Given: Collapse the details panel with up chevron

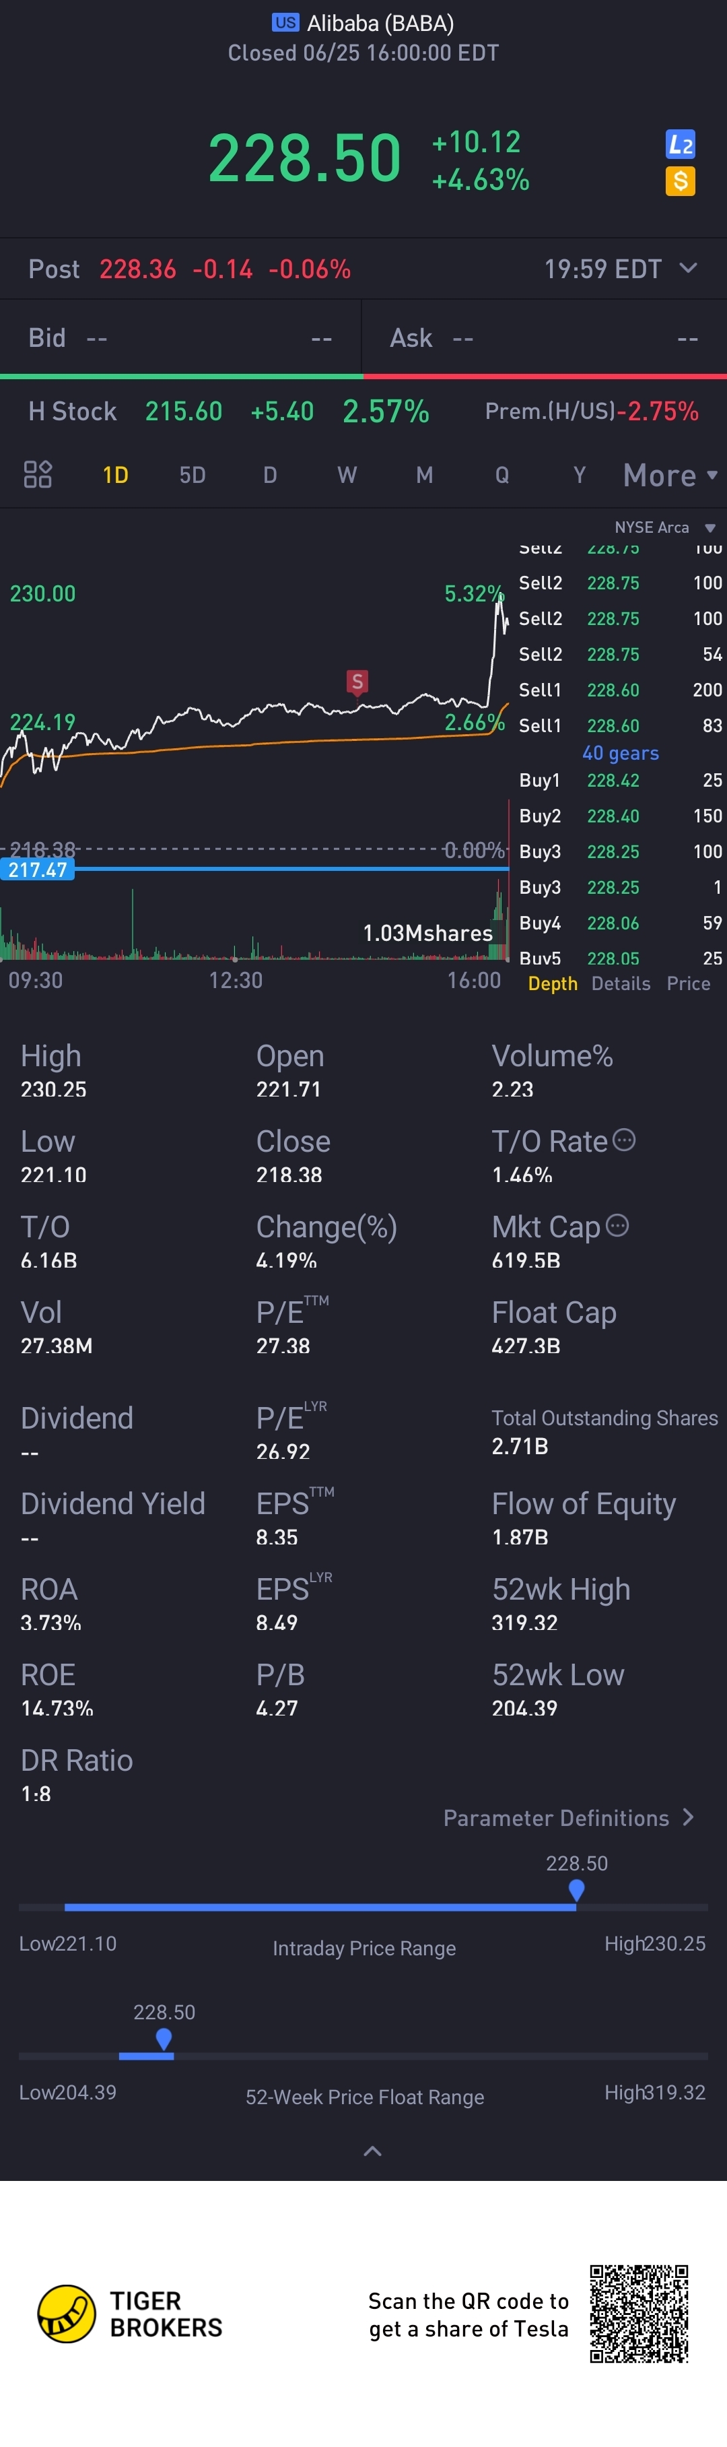Looking at the screenshot, I should 373,2151.
